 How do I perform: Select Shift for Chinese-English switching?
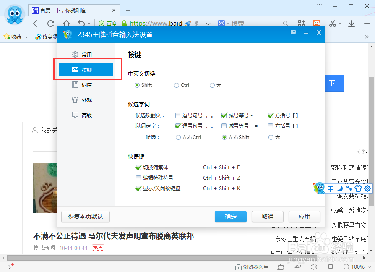click(x=137, y=85)
